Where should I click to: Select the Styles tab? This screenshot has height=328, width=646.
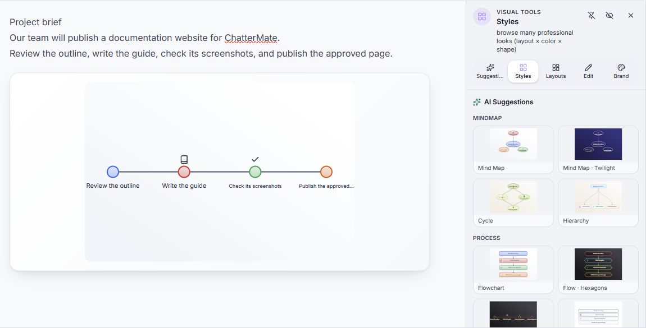(x=523, y=72)
